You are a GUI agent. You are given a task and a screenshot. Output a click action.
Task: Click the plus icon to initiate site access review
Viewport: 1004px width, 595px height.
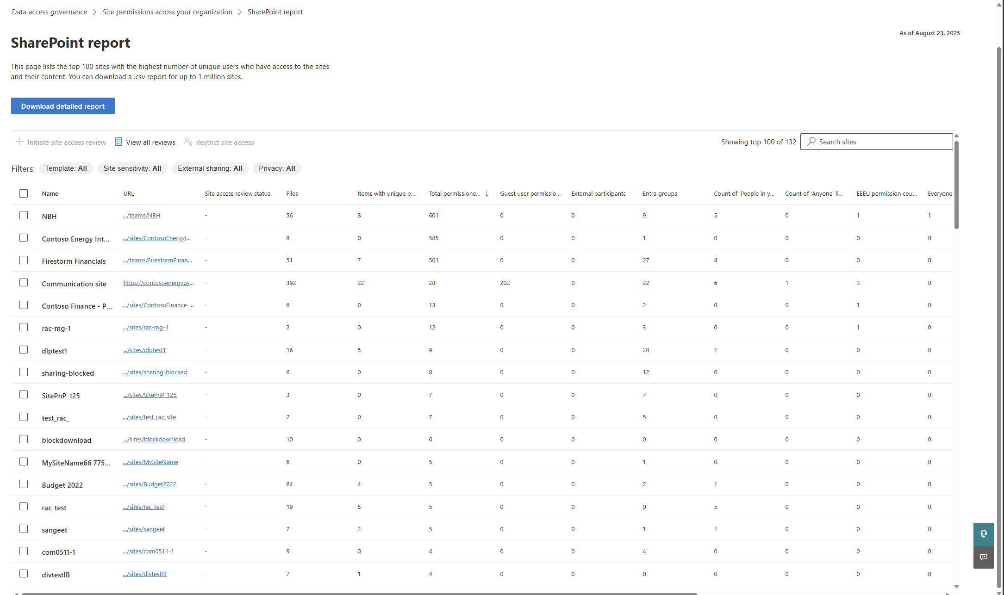click(x=19, y=142)
